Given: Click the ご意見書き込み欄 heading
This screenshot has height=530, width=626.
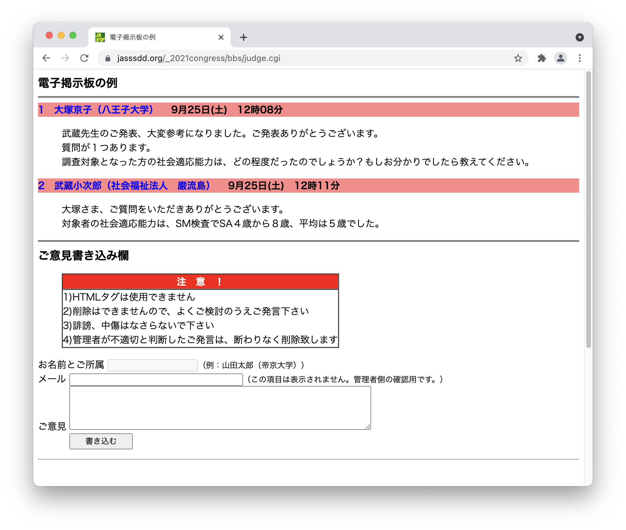Looking at the screenshot, I should (x=84, y=256).
